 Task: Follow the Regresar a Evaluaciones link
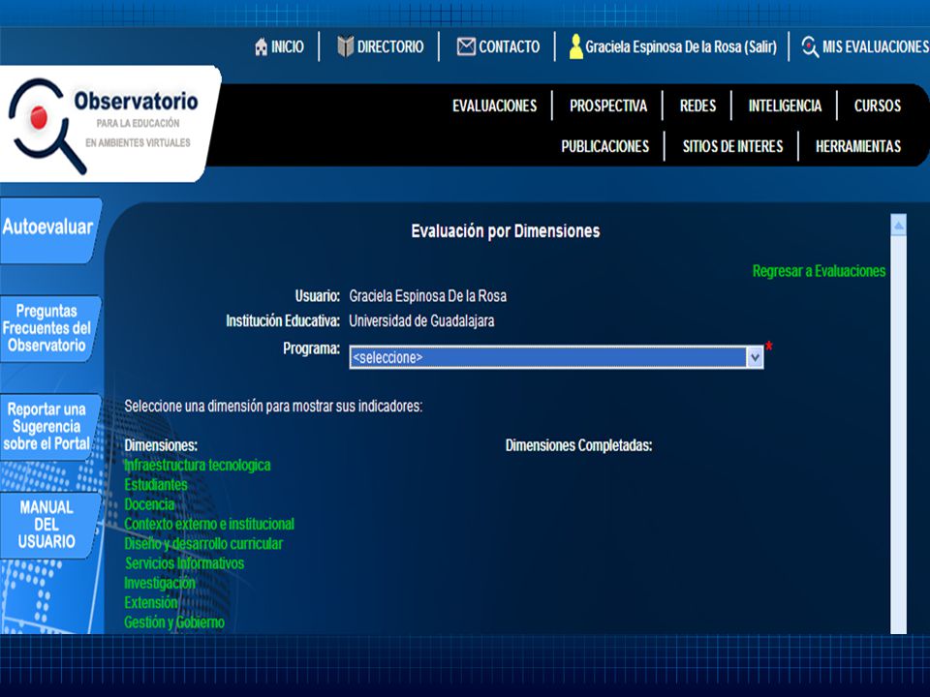pyautogui.click(x=819, y=271)
